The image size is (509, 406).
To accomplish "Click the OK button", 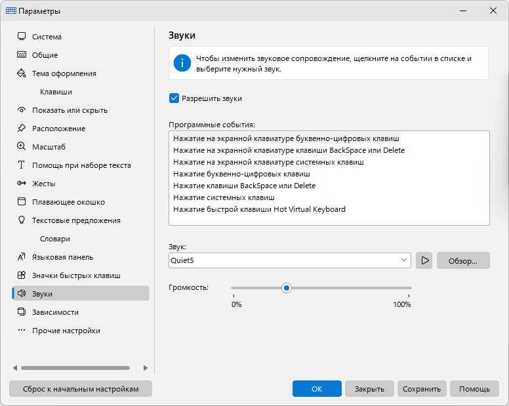I will tap(317, 388).
